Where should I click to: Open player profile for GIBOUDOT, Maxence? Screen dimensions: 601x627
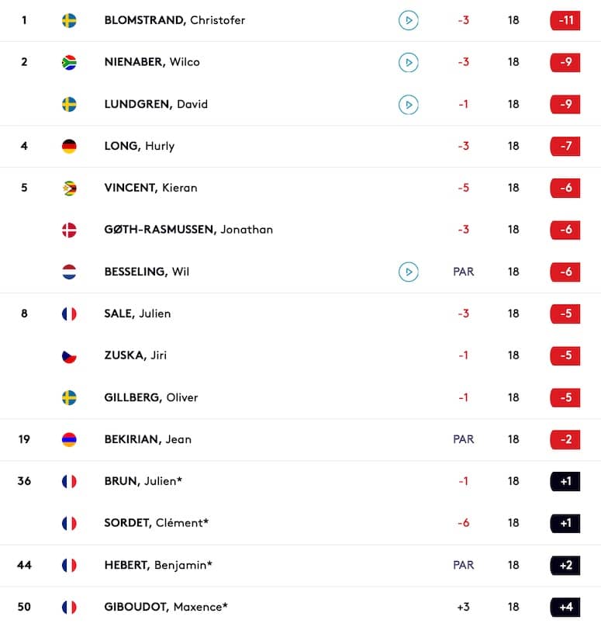pos(166,607)
